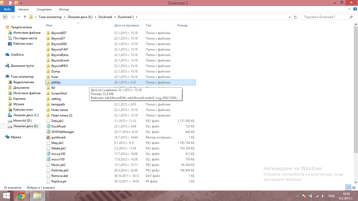The image size is (358, 201).
Task: Click the Forward navigation arrow
Action: click(12, 17)
